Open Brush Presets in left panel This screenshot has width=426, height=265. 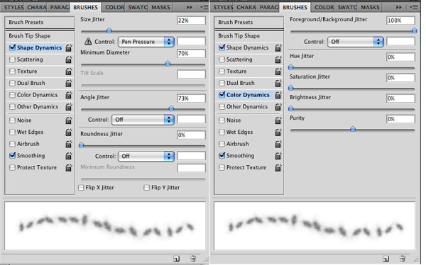[39, 22]
